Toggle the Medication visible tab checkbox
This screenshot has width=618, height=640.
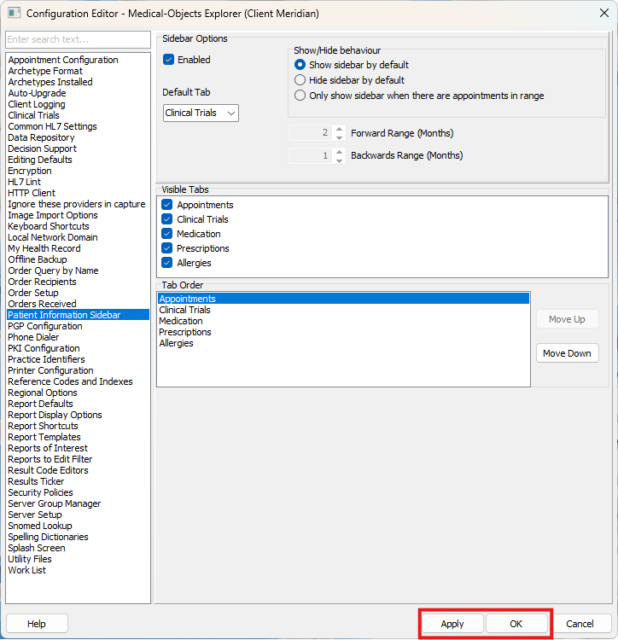coord(167,234)
